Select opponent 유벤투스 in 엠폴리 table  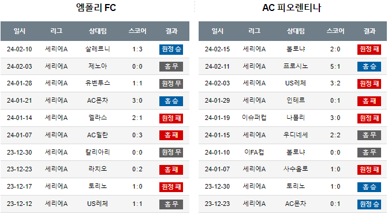coord(98,83)
